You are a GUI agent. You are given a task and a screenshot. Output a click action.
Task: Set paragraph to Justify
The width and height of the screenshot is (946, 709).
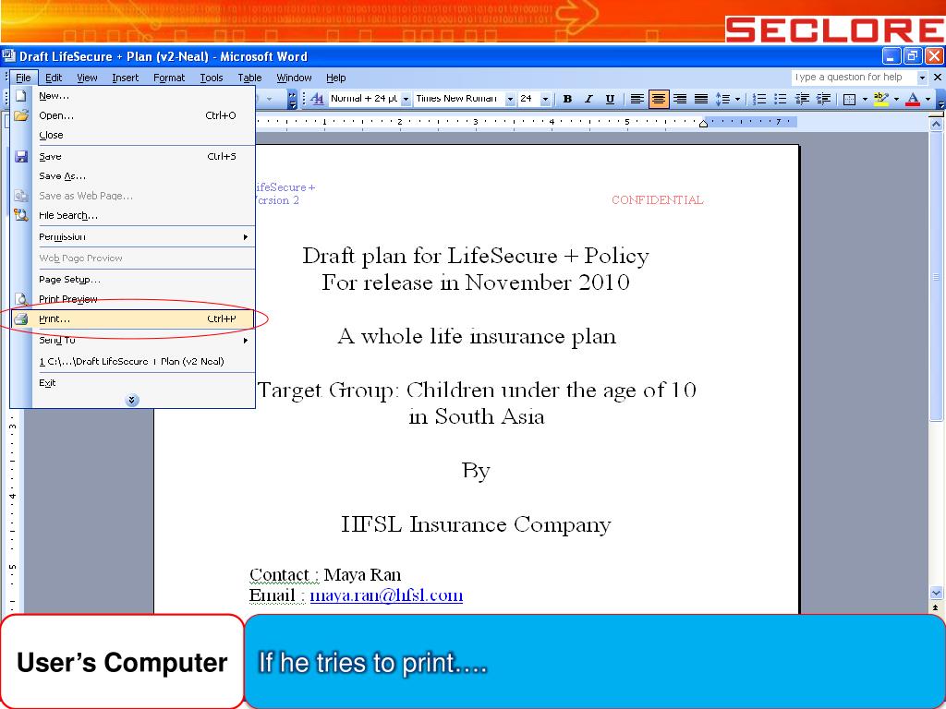[701, 99]
